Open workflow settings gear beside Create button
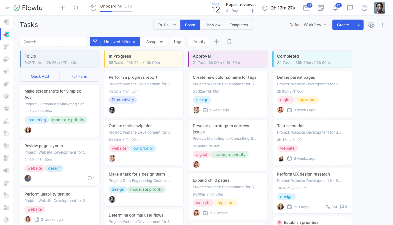Viewport: 393px width, 225px height. tap(371, 25)
